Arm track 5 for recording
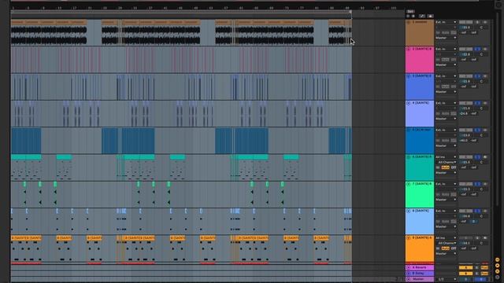This screenshot has height=283, width=504. pyautogui.click(x=485, y=130)
